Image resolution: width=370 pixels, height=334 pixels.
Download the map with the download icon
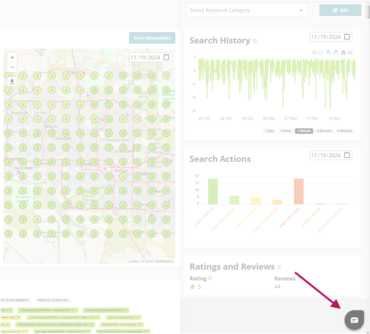pyautogui.click(x=12, y=82)
